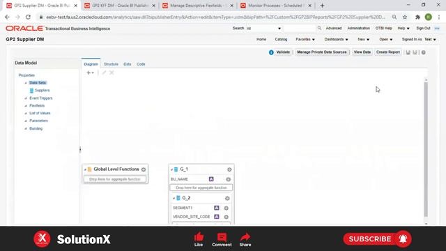
Task: Open the Catalog link
Action: 281,39
